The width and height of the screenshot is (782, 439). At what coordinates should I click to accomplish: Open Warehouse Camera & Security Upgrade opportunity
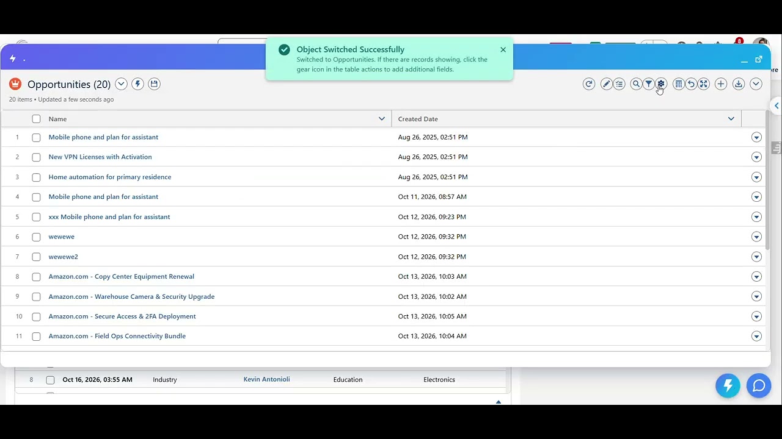click(131, 296)
